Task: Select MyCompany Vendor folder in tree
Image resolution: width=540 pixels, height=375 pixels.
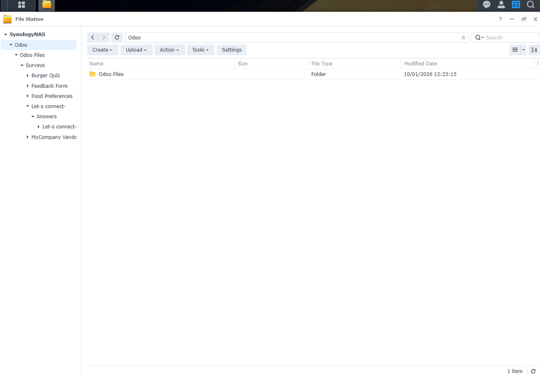Action: tap(54, 137)
